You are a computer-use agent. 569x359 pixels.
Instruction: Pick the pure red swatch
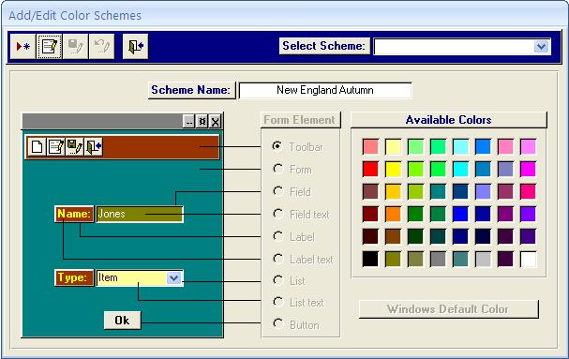[x=370, y=169]
